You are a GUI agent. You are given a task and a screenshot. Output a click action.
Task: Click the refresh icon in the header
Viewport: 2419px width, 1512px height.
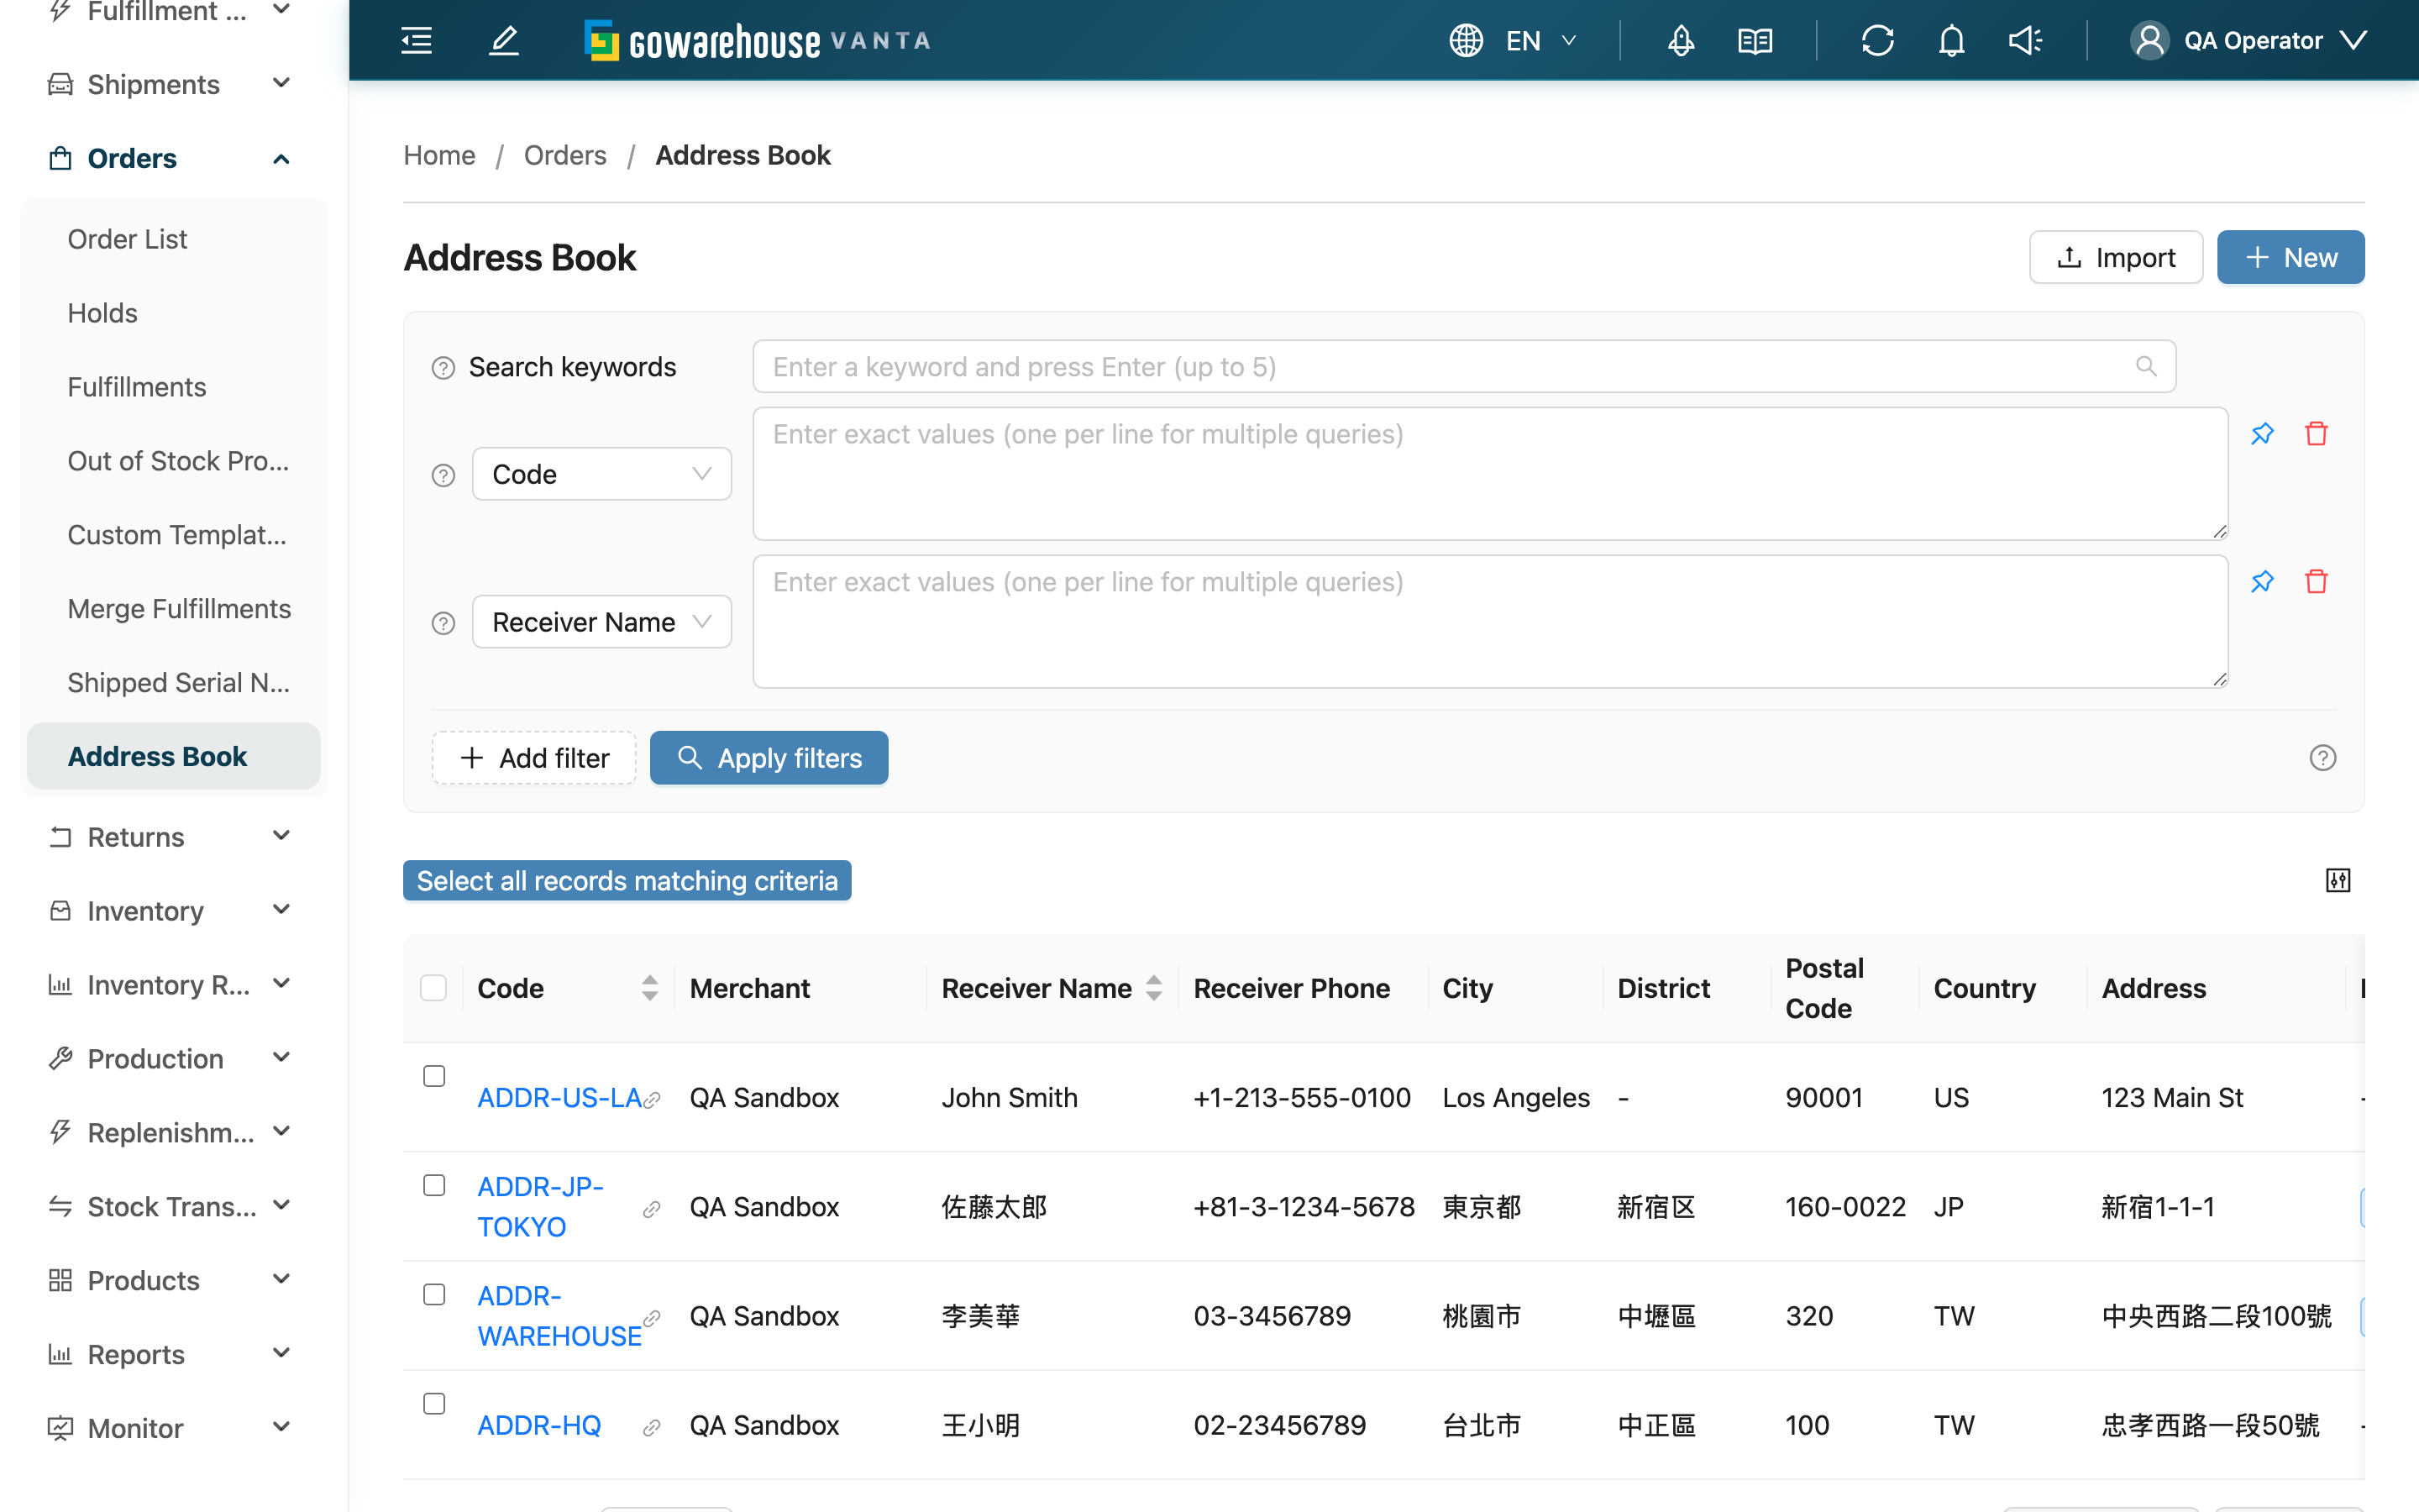(1877, 40)
